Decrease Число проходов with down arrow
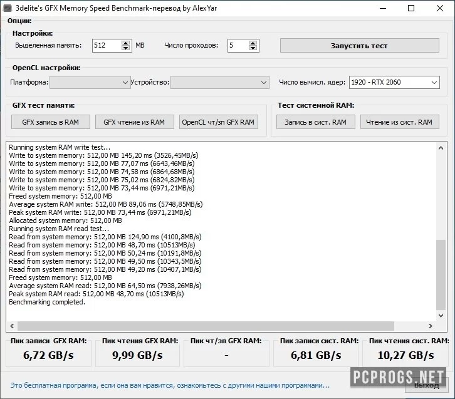Screen dimensions: 455x399 [253, 48]
